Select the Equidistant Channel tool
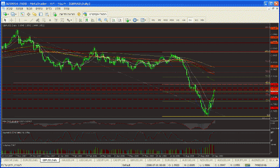This screenshot has height=168, width=280. click(38, 20)
